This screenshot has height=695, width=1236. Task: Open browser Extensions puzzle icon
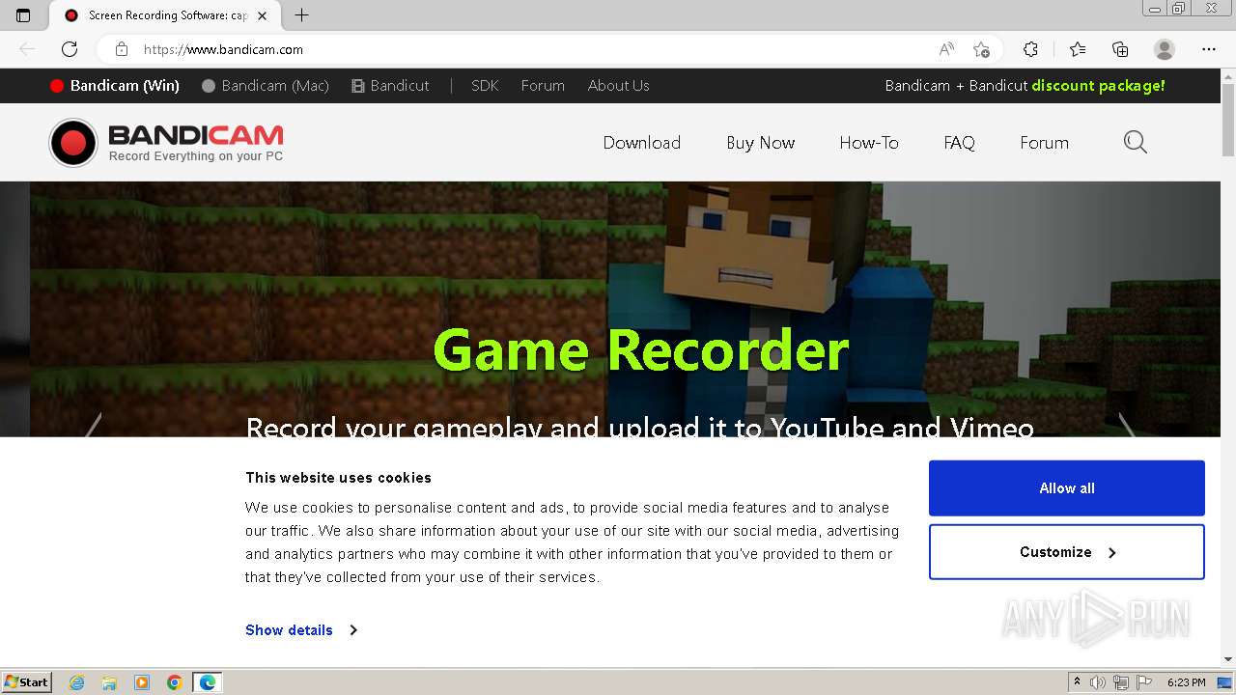coord(1030,49)
